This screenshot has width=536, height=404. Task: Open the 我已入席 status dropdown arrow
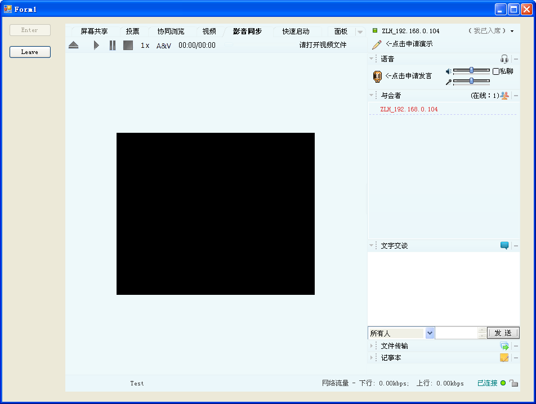[512, 32]
